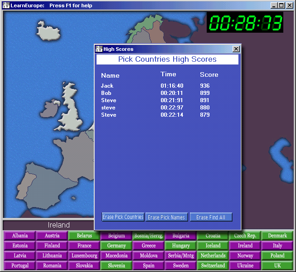Click the lowercase steve entry
This screenshot has height=272, width=296.
[x=108, y=108]
